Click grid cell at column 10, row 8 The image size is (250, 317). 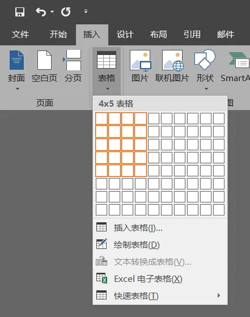click(x=219, y=210)
